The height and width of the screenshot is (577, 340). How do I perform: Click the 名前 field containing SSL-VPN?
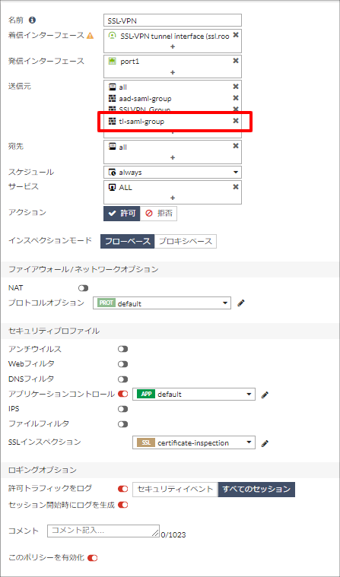click(x=173, y=21)
